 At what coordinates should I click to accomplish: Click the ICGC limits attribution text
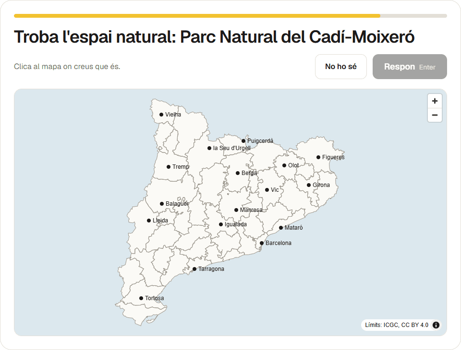(396, 325)
